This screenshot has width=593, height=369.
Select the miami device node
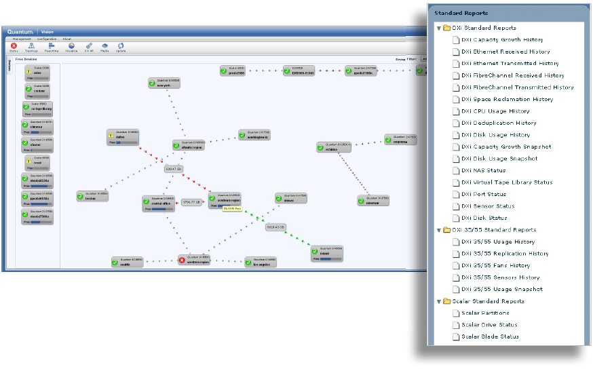pyautogui.click(x=327, y=254)
